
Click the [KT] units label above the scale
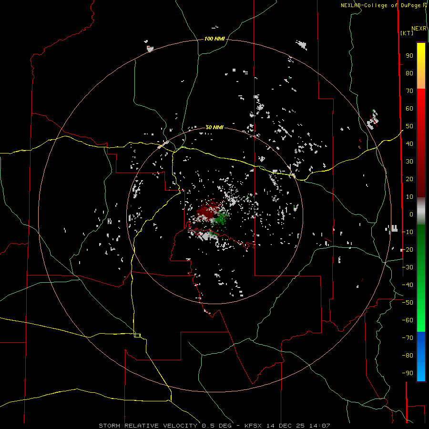coord(407,33)
